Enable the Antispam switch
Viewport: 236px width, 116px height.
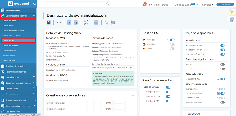point(222,64)
